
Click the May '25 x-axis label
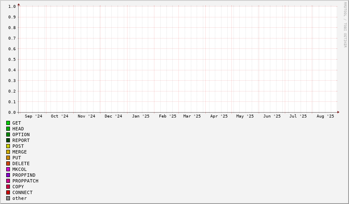(x=245, y=116)
